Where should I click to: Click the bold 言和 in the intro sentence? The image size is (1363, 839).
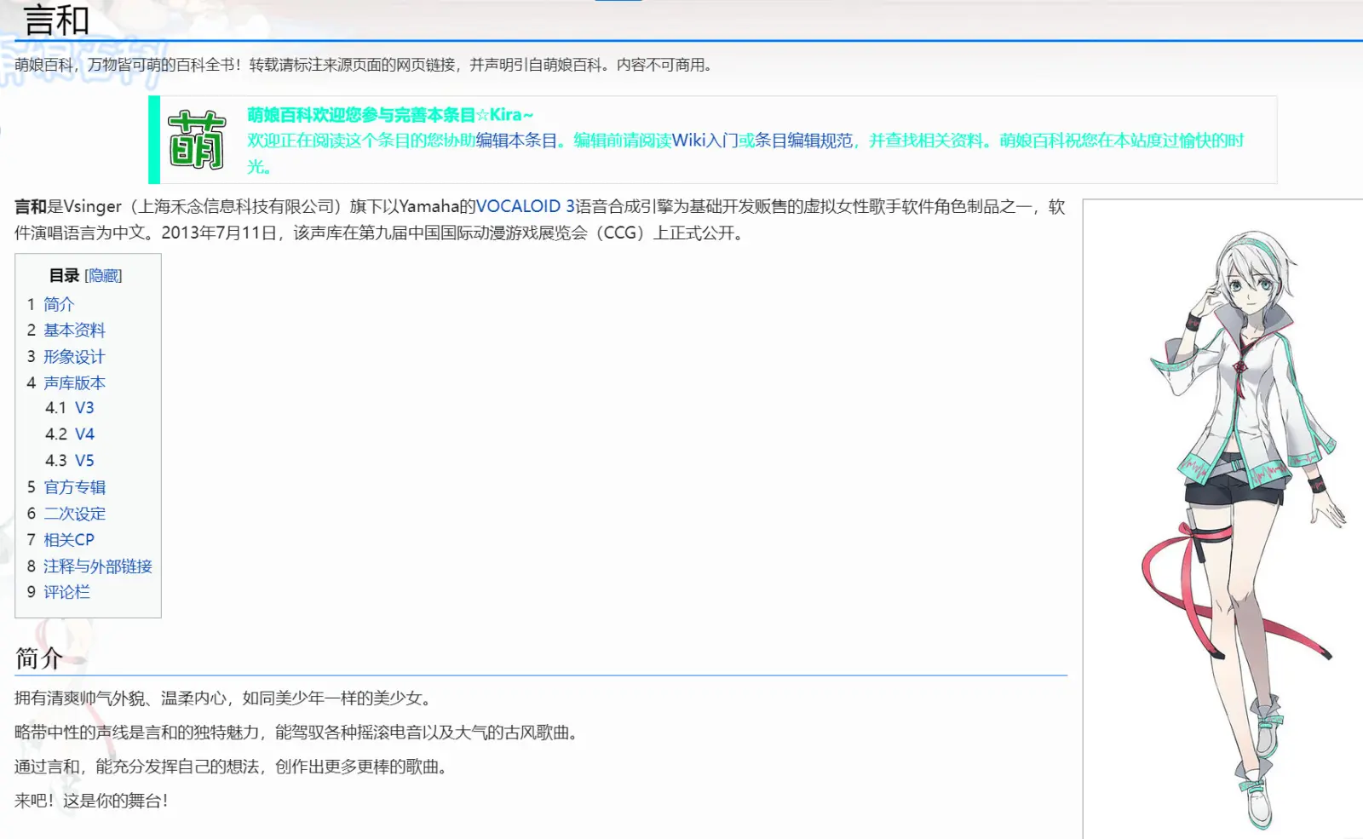tap(31, 207)
